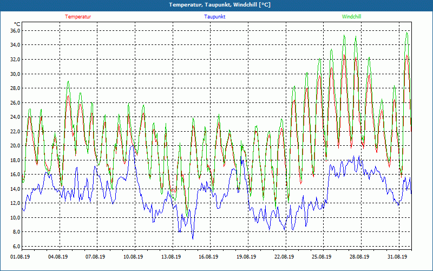Click the 16,0 y-axis value
The image size is (433, 271).
point(15,175)
